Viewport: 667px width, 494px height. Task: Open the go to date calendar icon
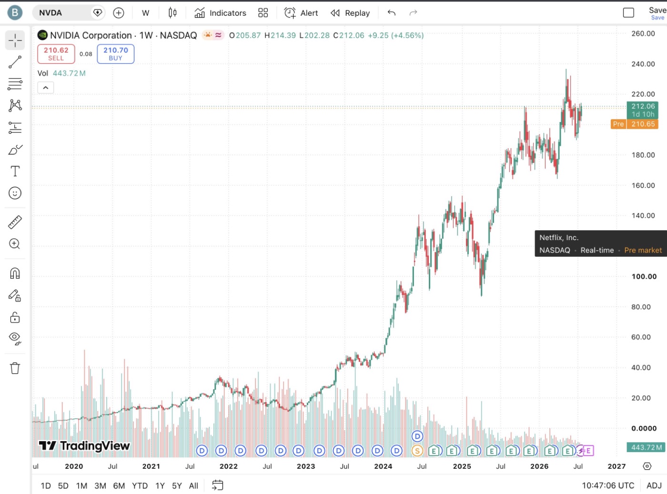click(217, 485)
